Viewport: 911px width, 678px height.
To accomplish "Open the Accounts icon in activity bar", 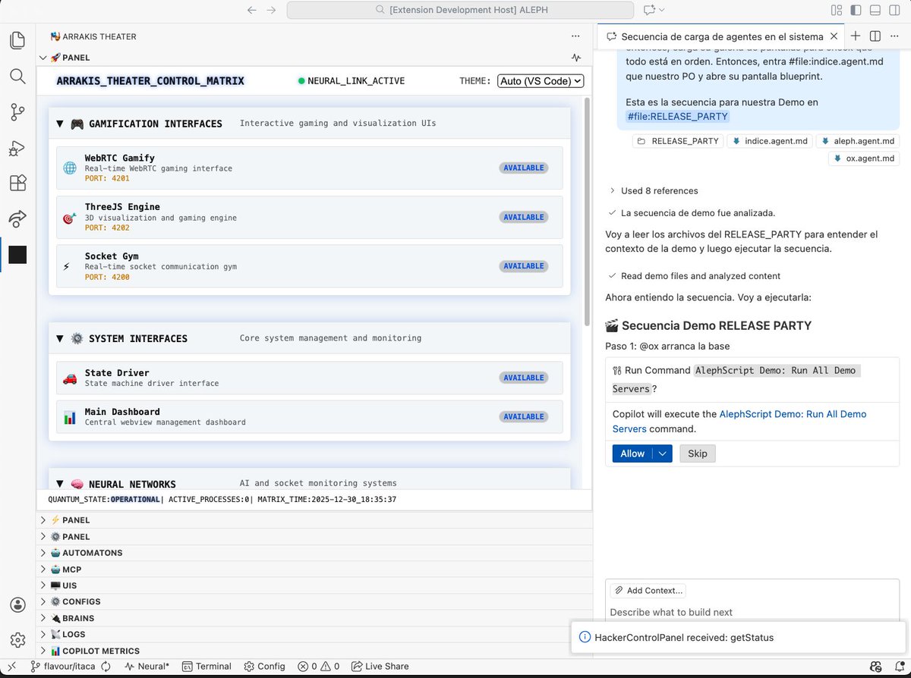I will 17,604.
